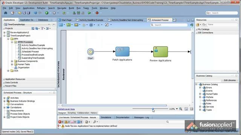Click the Save toolbar icon
241x135 pixels.
pos(24,13)
